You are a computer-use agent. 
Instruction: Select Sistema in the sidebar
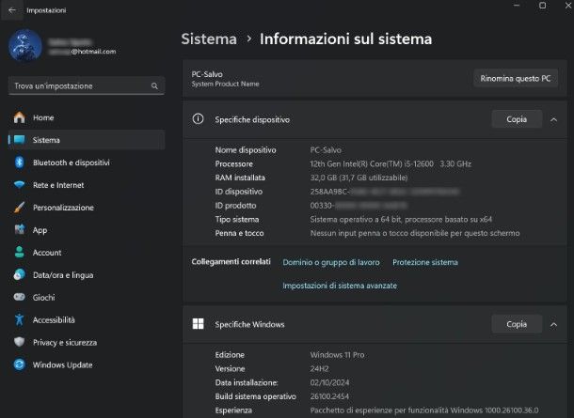87,140
